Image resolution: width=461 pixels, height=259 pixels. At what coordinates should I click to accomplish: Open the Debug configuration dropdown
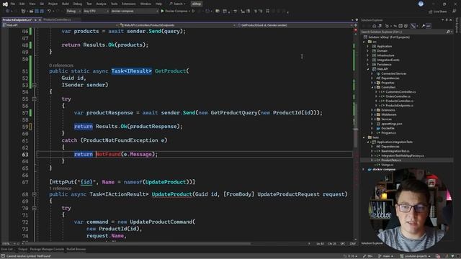73,12
